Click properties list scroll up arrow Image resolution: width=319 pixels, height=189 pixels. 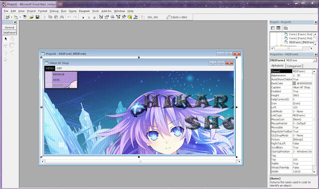pos(315,71)
